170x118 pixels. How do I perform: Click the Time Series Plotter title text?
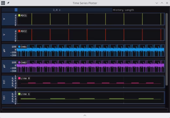coord(85,3)
